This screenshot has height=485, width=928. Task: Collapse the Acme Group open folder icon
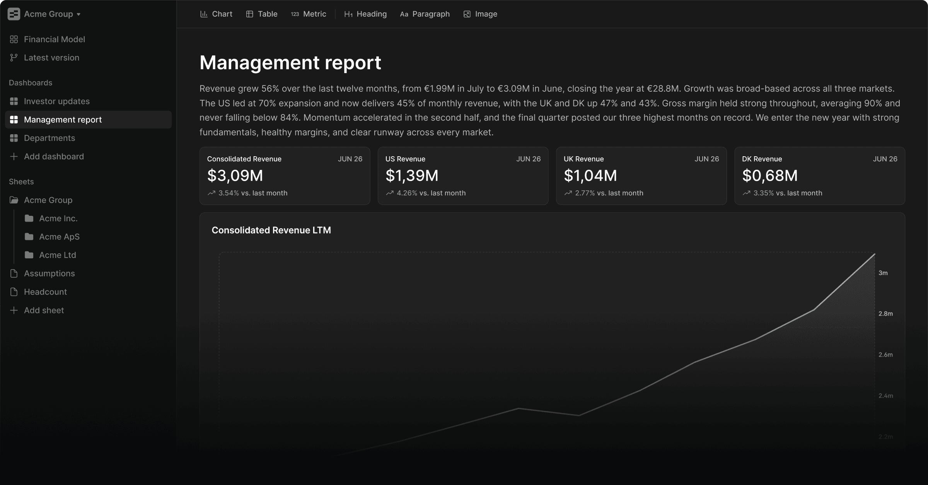click(x=14, y=200)
